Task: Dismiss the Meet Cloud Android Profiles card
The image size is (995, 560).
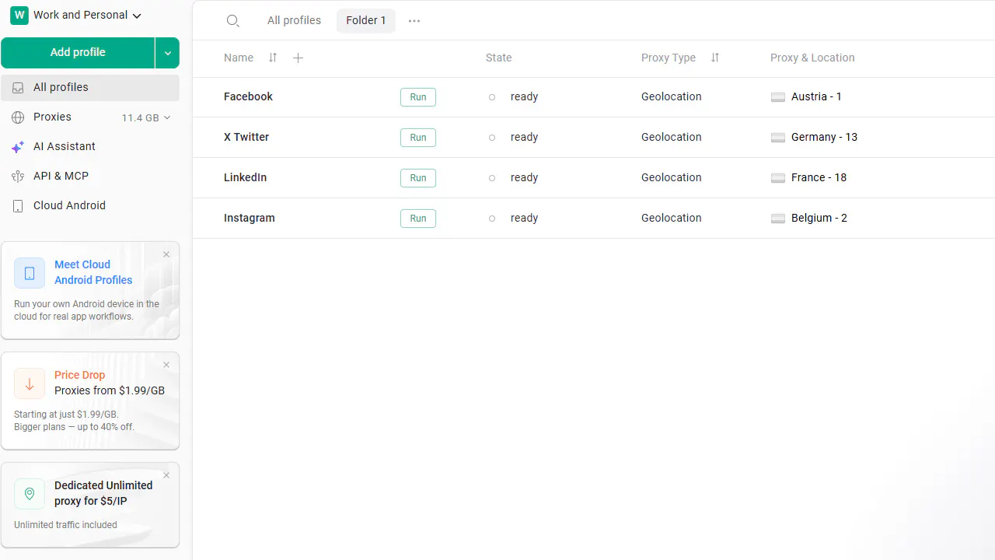Action: (x=166, y=254)
